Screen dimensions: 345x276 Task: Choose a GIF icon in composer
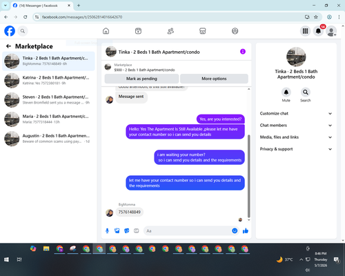(x=137, y=230)
